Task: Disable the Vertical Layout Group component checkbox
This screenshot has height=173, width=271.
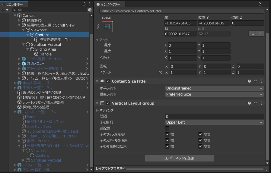Action: click(x=108, y=103)
